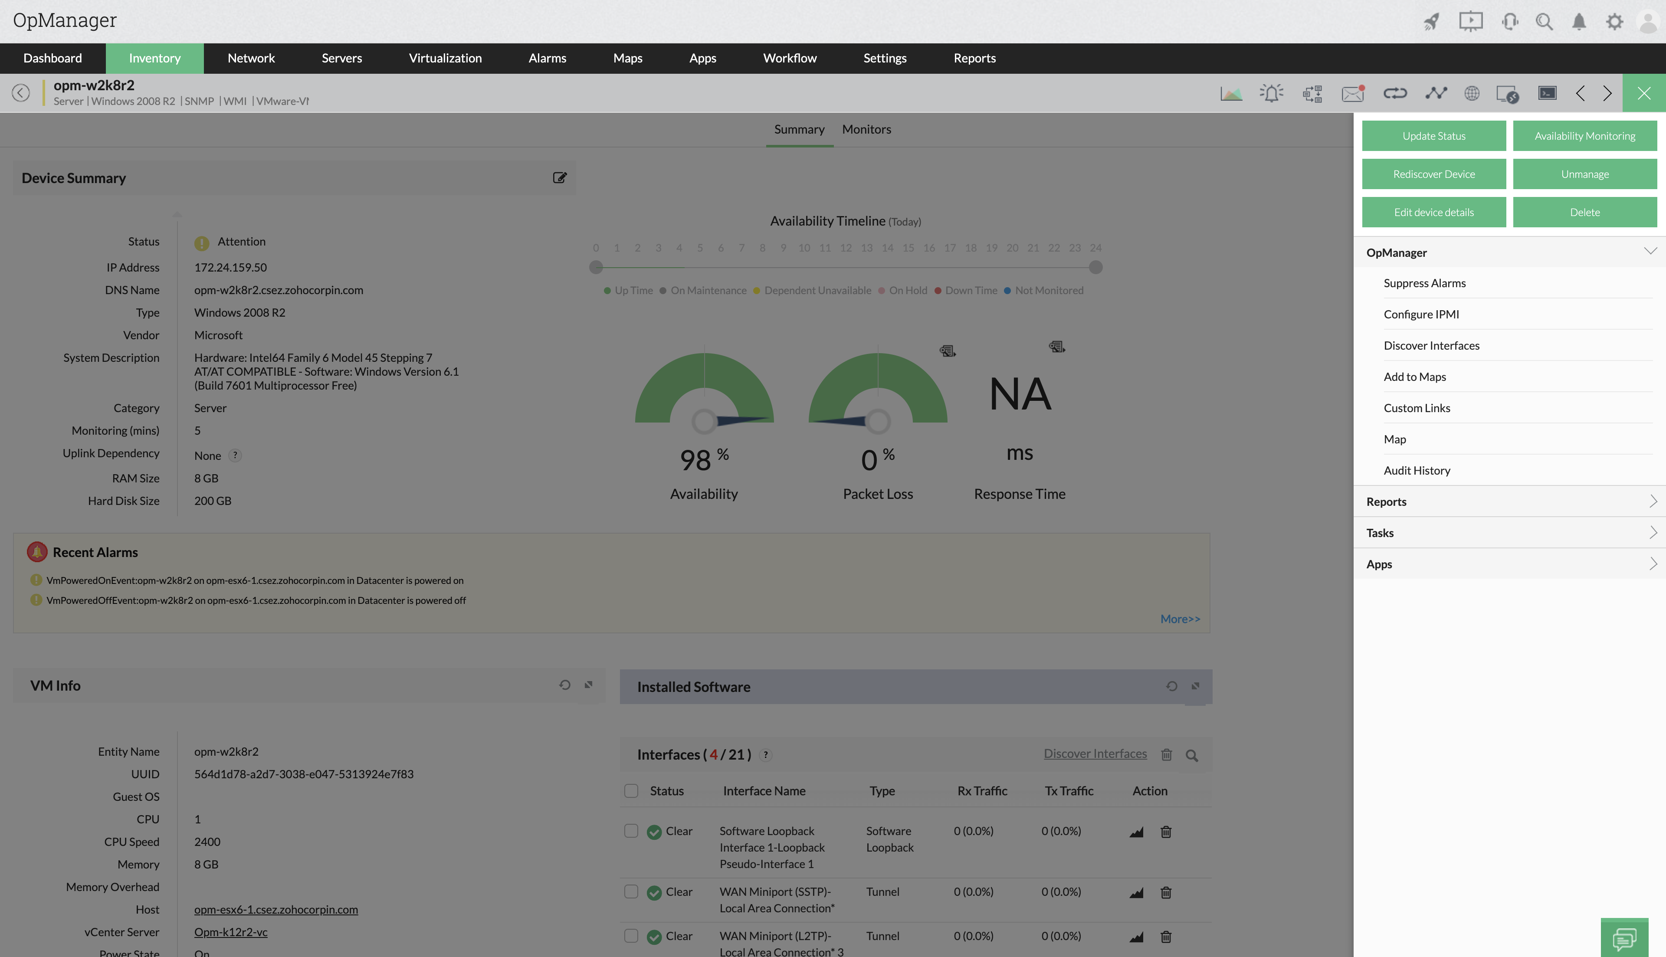Click the Rediscover Device button
The image size is (1666, 957).
(1433, 174)
